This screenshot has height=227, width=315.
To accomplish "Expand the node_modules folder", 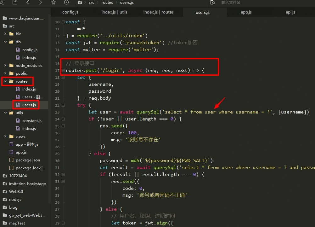I will click(x=5, y=66).
